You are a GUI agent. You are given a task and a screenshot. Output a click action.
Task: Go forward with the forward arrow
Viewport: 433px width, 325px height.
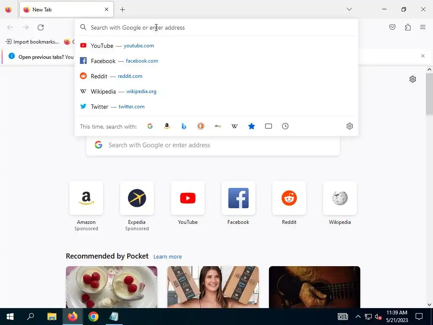(x=25, y=28)
